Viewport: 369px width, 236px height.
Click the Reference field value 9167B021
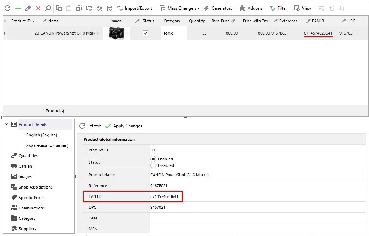[159, 186]
